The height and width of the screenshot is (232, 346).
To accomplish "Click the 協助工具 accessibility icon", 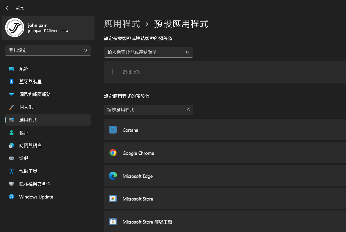I will (11, 171).
